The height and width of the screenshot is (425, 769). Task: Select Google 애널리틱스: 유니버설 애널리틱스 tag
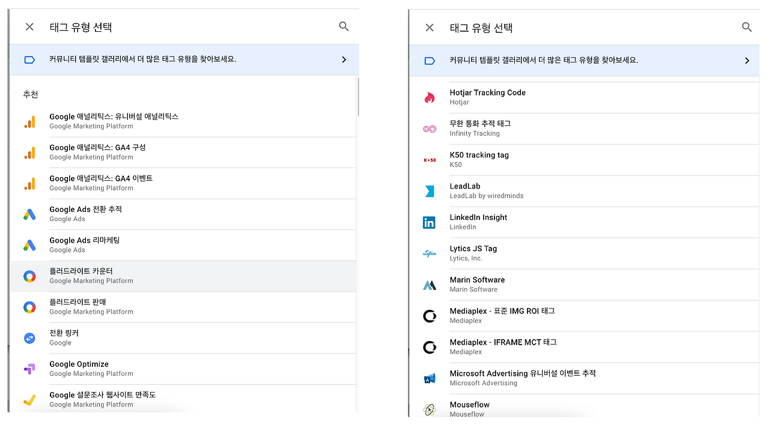(183, 121)
